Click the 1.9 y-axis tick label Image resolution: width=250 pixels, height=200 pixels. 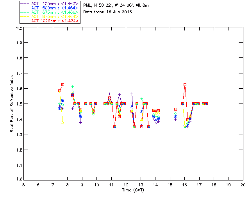tap(19, 43)
